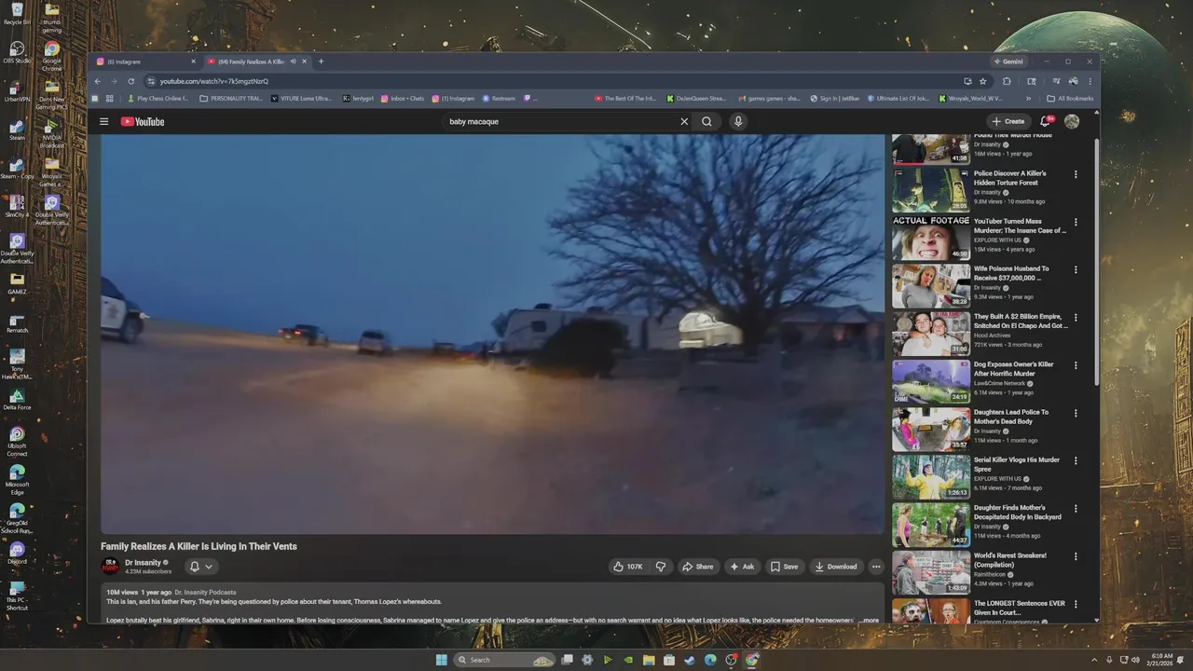
Task: Open the Dr Insanity channel avatar
Action: tap(110, 567)
